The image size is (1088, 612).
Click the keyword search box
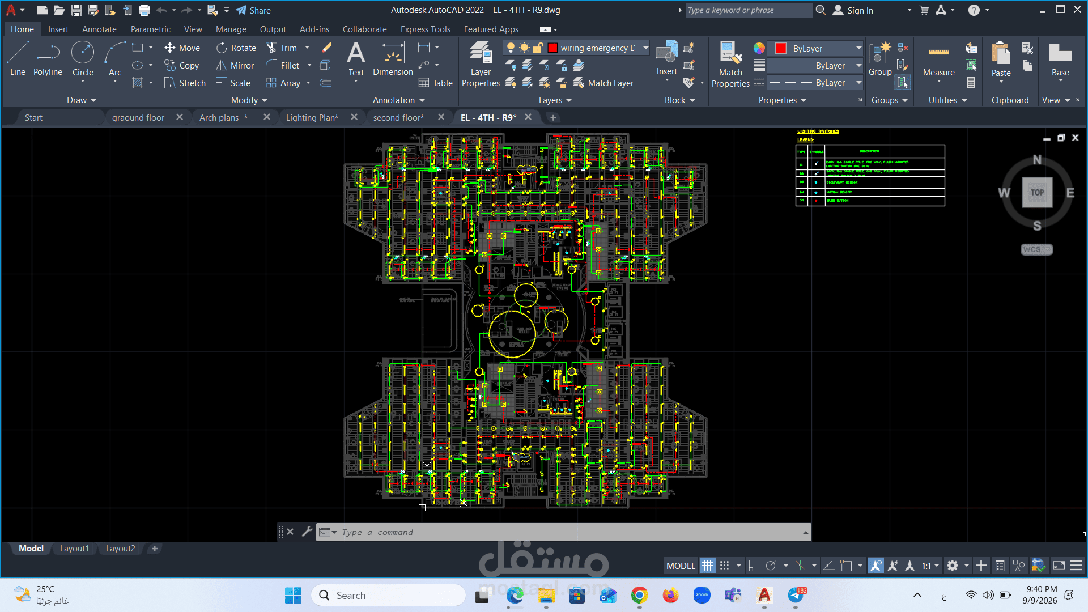[x=748, y=10]
